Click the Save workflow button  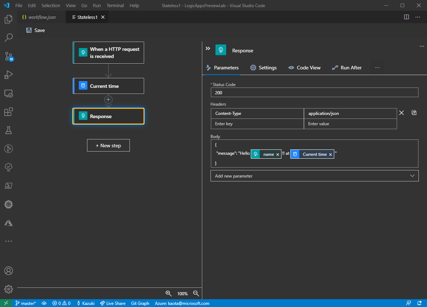35,31
